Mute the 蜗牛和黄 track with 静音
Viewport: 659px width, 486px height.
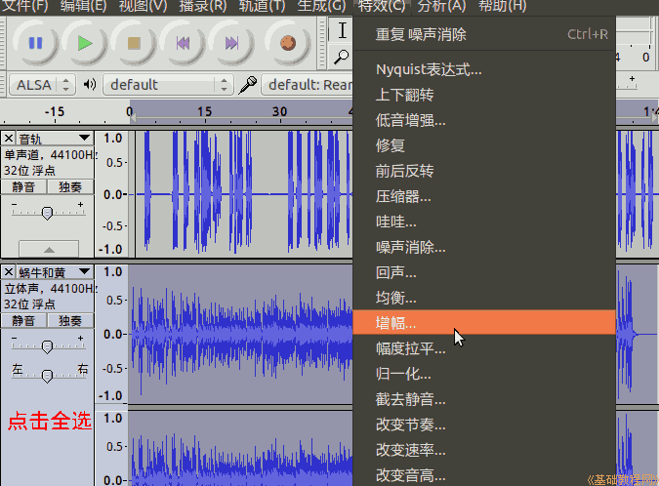tap(23, 320)
